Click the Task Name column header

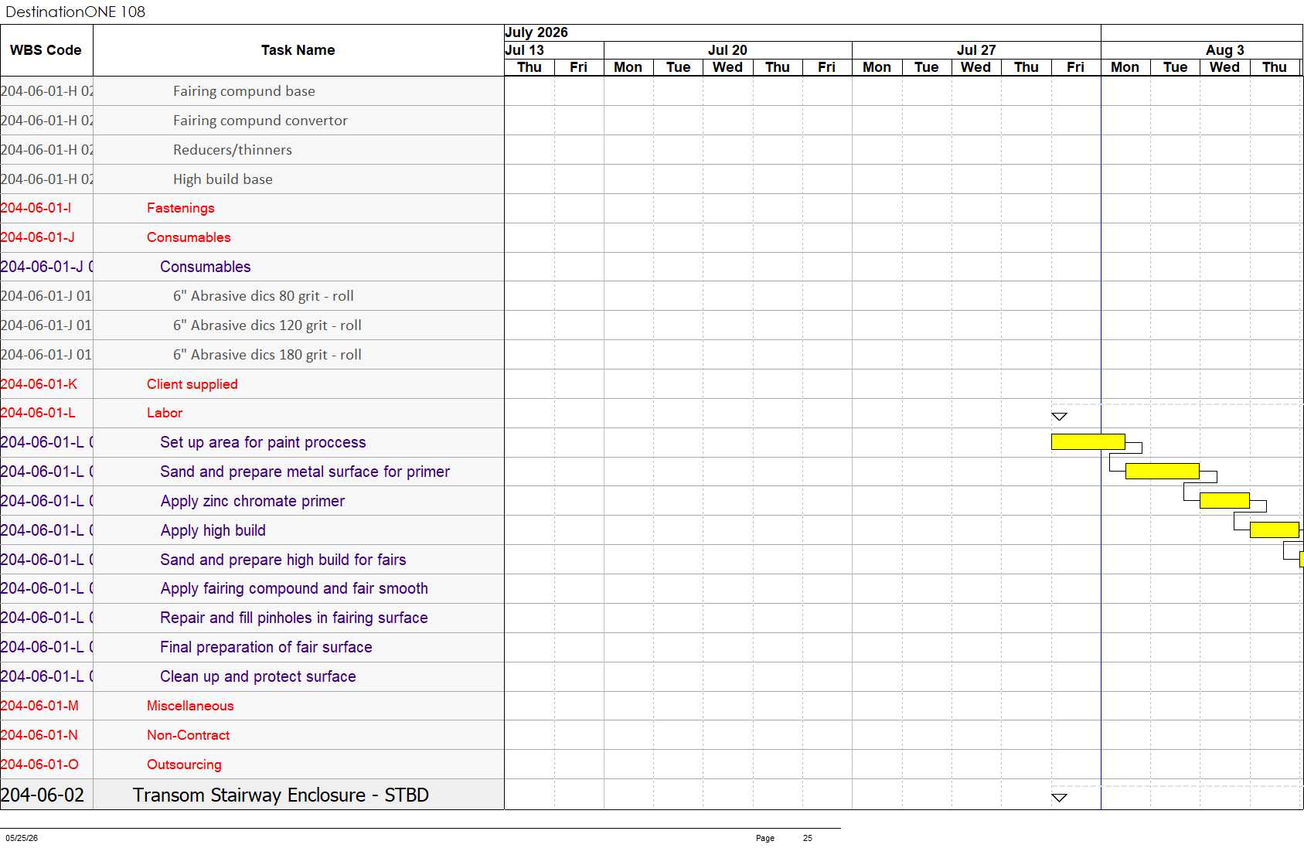[x=298, y=50]
